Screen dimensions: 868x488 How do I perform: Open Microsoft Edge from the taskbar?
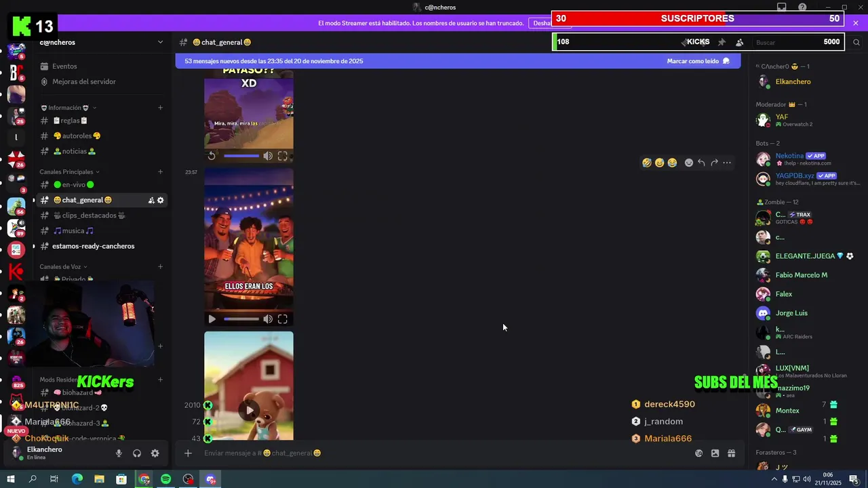pos(77,479)
